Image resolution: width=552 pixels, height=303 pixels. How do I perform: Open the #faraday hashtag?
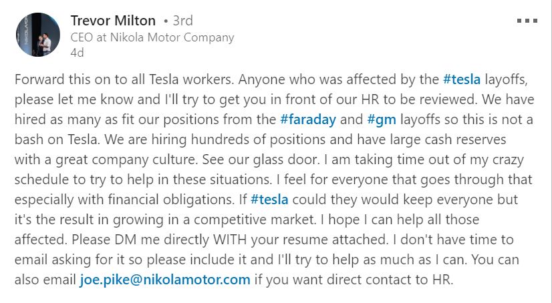tap(308, 119)
